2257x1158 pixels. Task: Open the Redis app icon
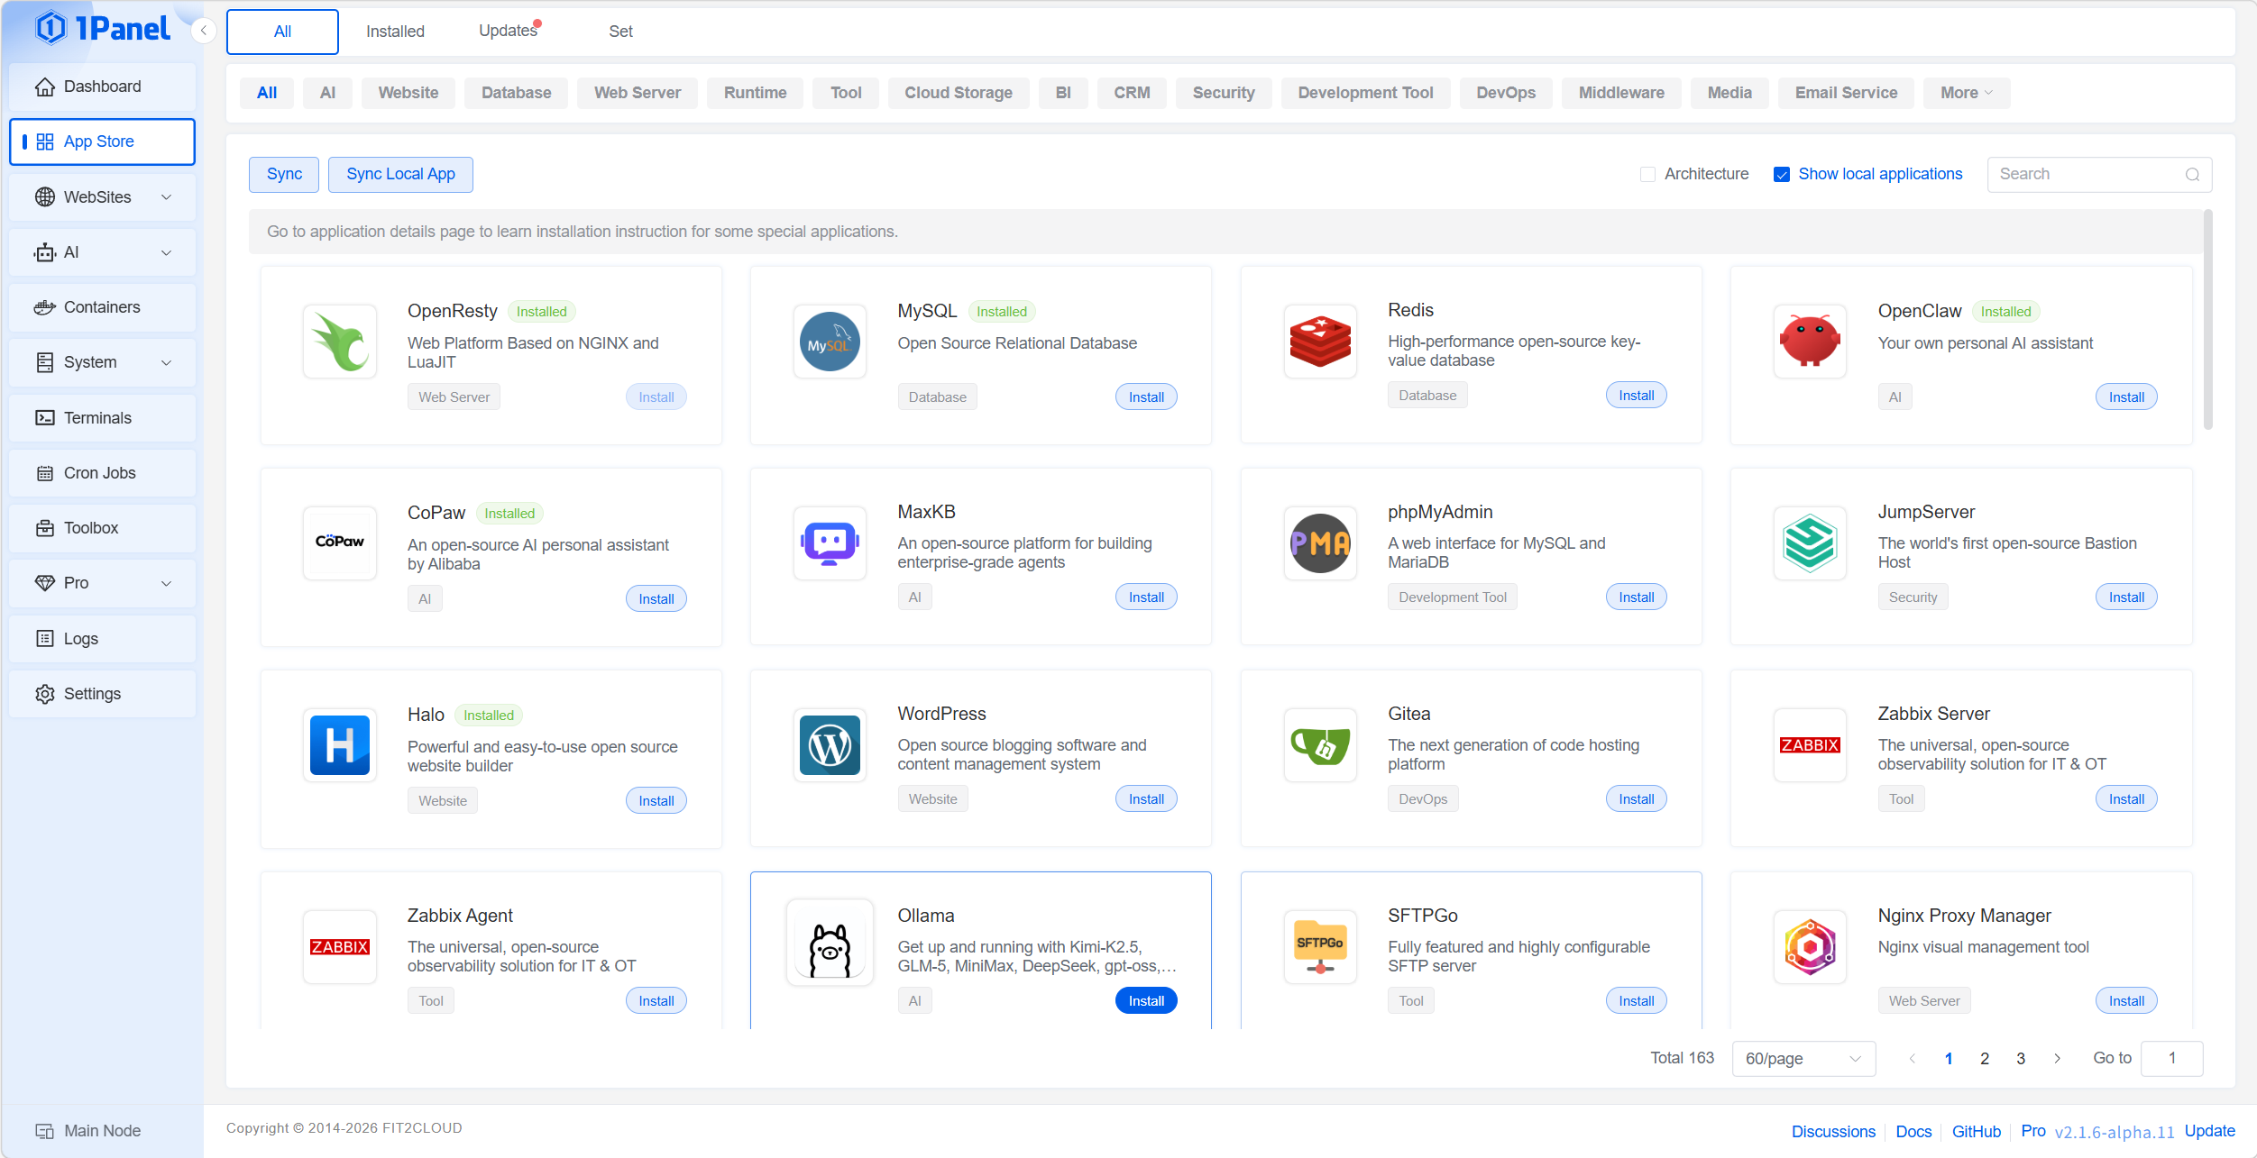1320,342
